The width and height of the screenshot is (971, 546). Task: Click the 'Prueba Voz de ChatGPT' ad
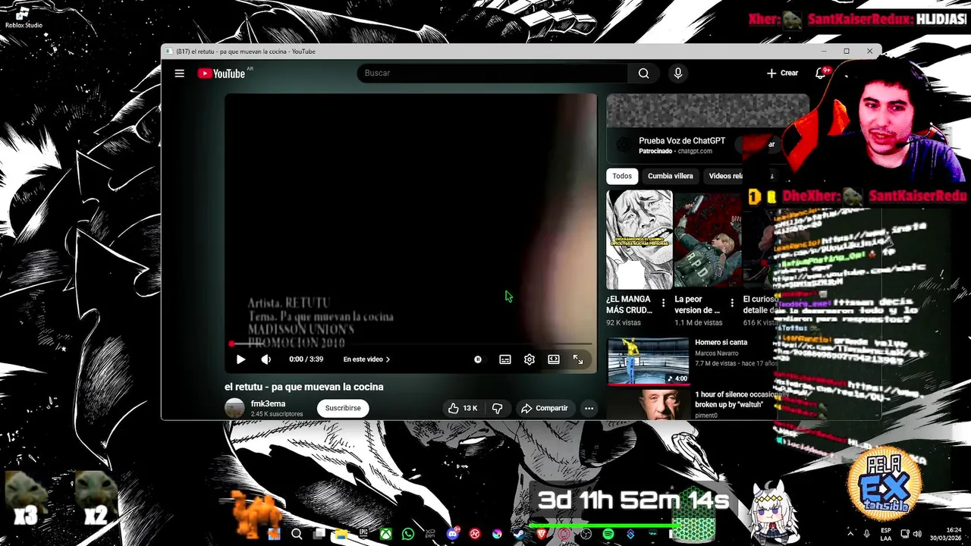point(682,141)
